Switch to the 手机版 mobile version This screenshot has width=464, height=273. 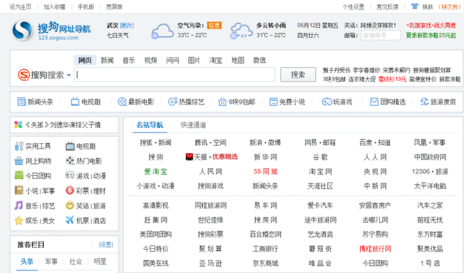86,7
